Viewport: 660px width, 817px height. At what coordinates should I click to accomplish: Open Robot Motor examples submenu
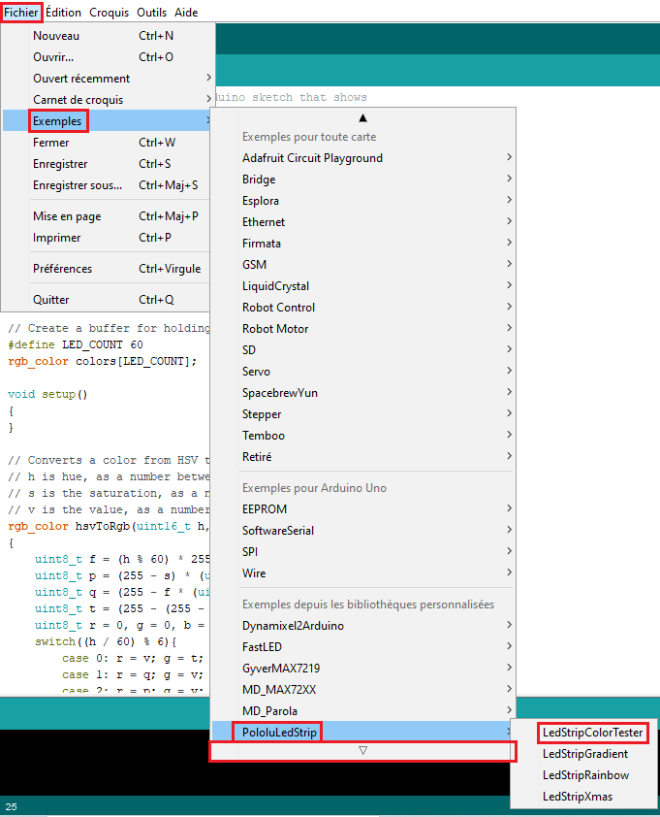coord(362,329)
